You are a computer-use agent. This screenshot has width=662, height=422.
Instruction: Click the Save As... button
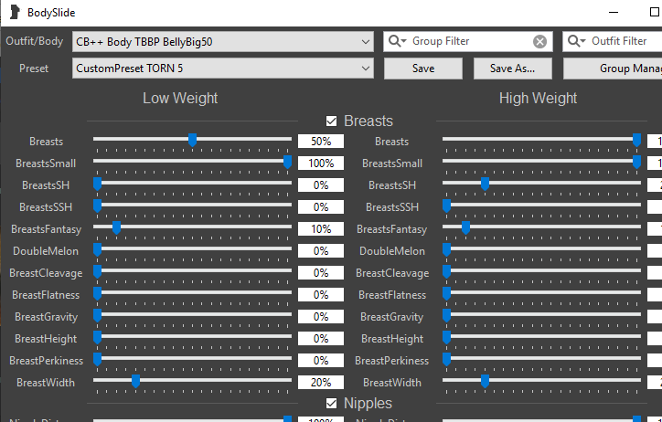pyautogui.click(x=512, y=68)
